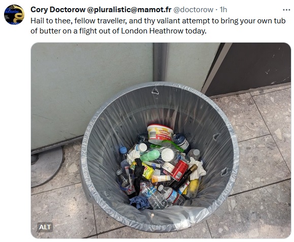The image size is (294, 242).
Task: Click the green round lid in the trash photo
Action: 150,155
